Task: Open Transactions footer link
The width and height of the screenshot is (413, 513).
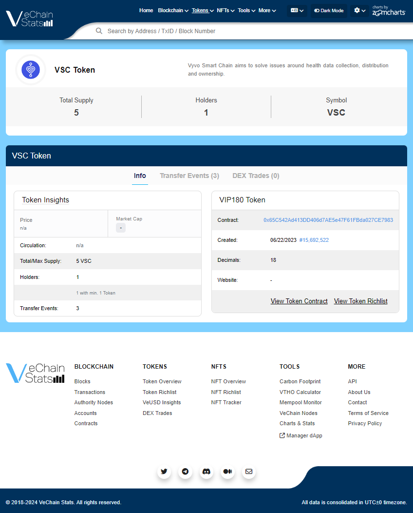Action: point(90,392)
